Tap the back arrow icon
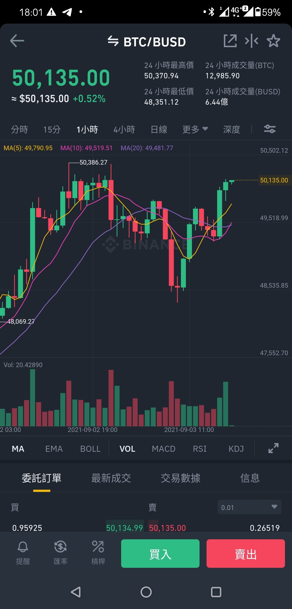 click(x=17, y=41)
